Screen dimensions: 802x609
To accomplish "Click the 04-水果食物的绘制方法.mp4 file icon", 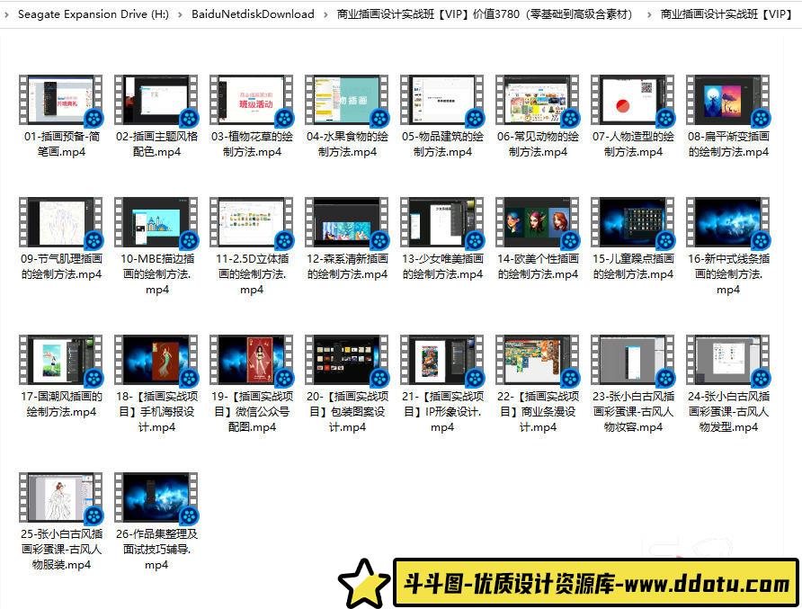I will coord(346,100).
